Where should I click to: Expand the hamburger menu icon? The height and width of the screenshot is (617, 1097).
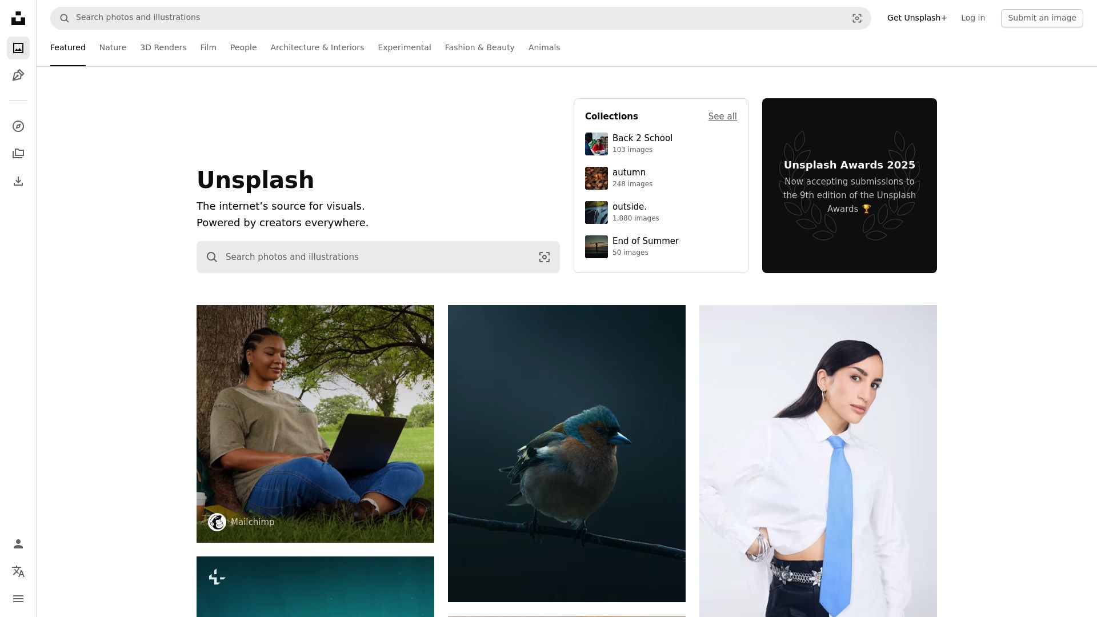tap(18, 599)
